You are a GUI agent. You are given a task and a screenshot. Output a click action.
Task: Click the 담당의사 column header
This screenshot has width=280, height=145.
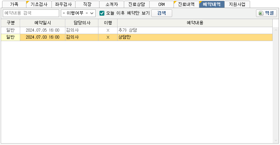click(x=81, y=23)
